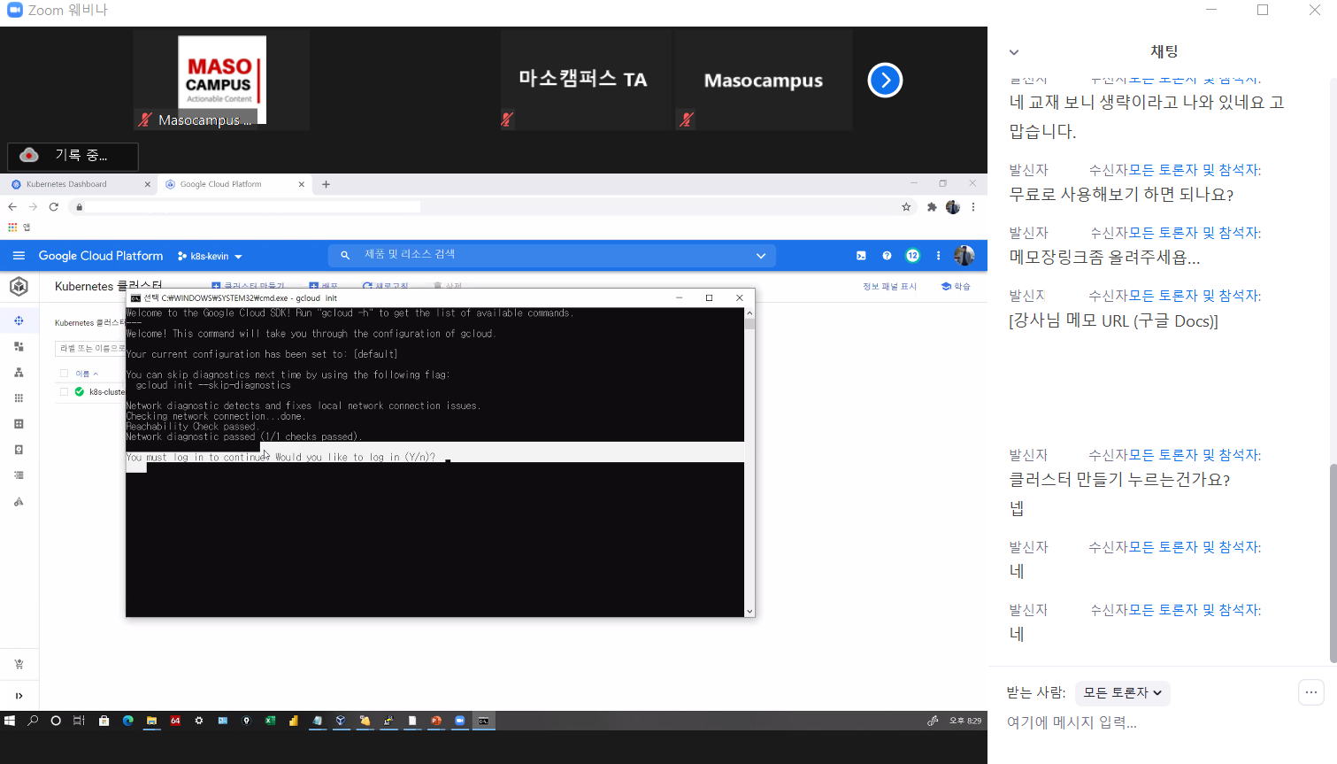1337x764 pixels.
Task: Open the notifications badge showing 12
Action: (x=912, y=256)
